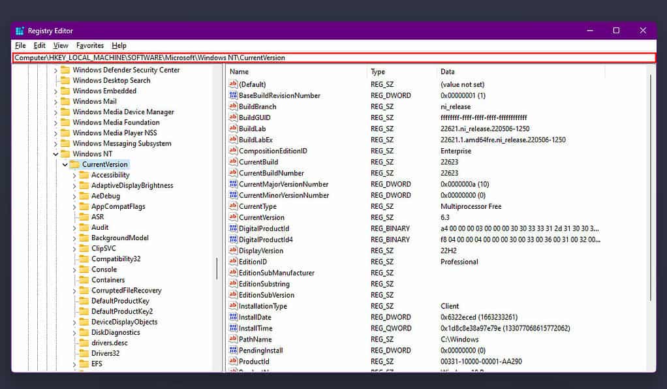
Task: Select the InstallationType value name
Action: pyautogui.click(x=263, y=306)
